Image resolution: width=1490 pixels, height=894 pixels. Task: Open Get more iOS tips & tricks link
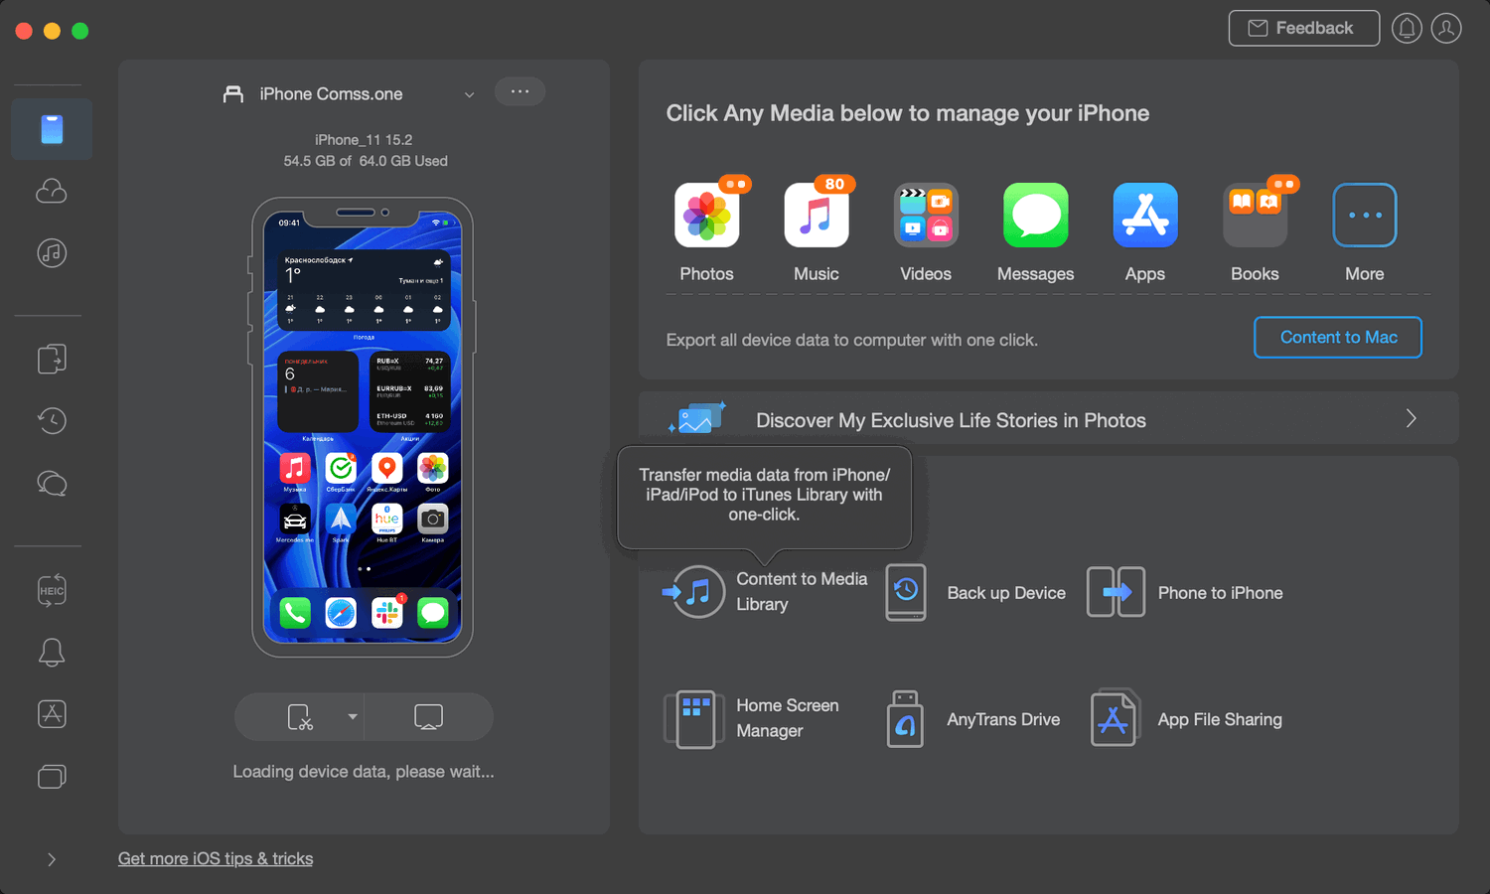point(216,859)
